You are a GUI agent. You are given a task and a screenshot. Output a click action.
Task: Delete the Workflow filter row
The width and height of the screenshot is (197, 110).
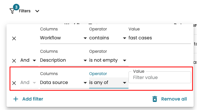click(14, 38)
